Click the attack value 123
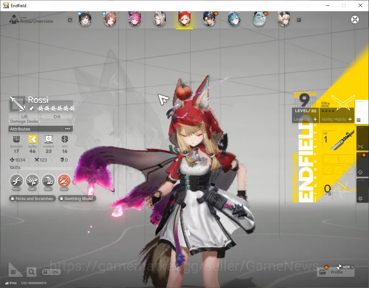Viewport: 369px width, 288px height. 43,160
